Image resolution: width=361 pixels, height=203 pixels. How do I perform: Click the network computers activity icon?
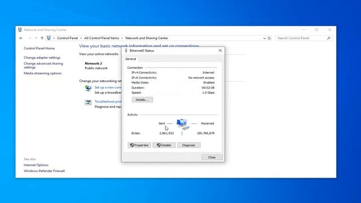[183, 124]
